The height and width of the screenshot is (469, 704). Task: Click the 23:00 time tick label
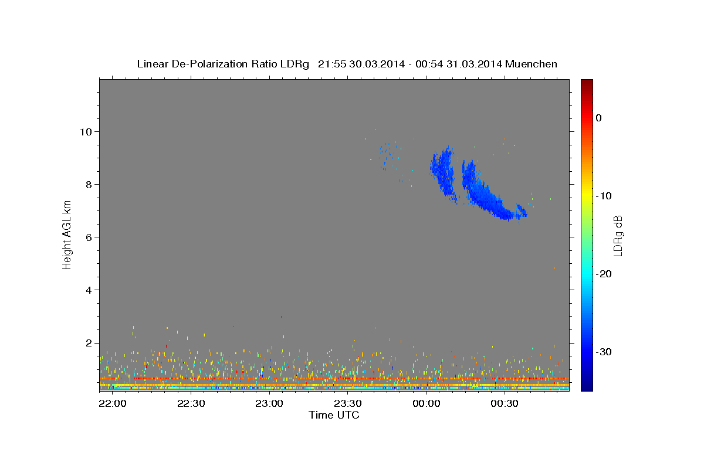(269, 404)
